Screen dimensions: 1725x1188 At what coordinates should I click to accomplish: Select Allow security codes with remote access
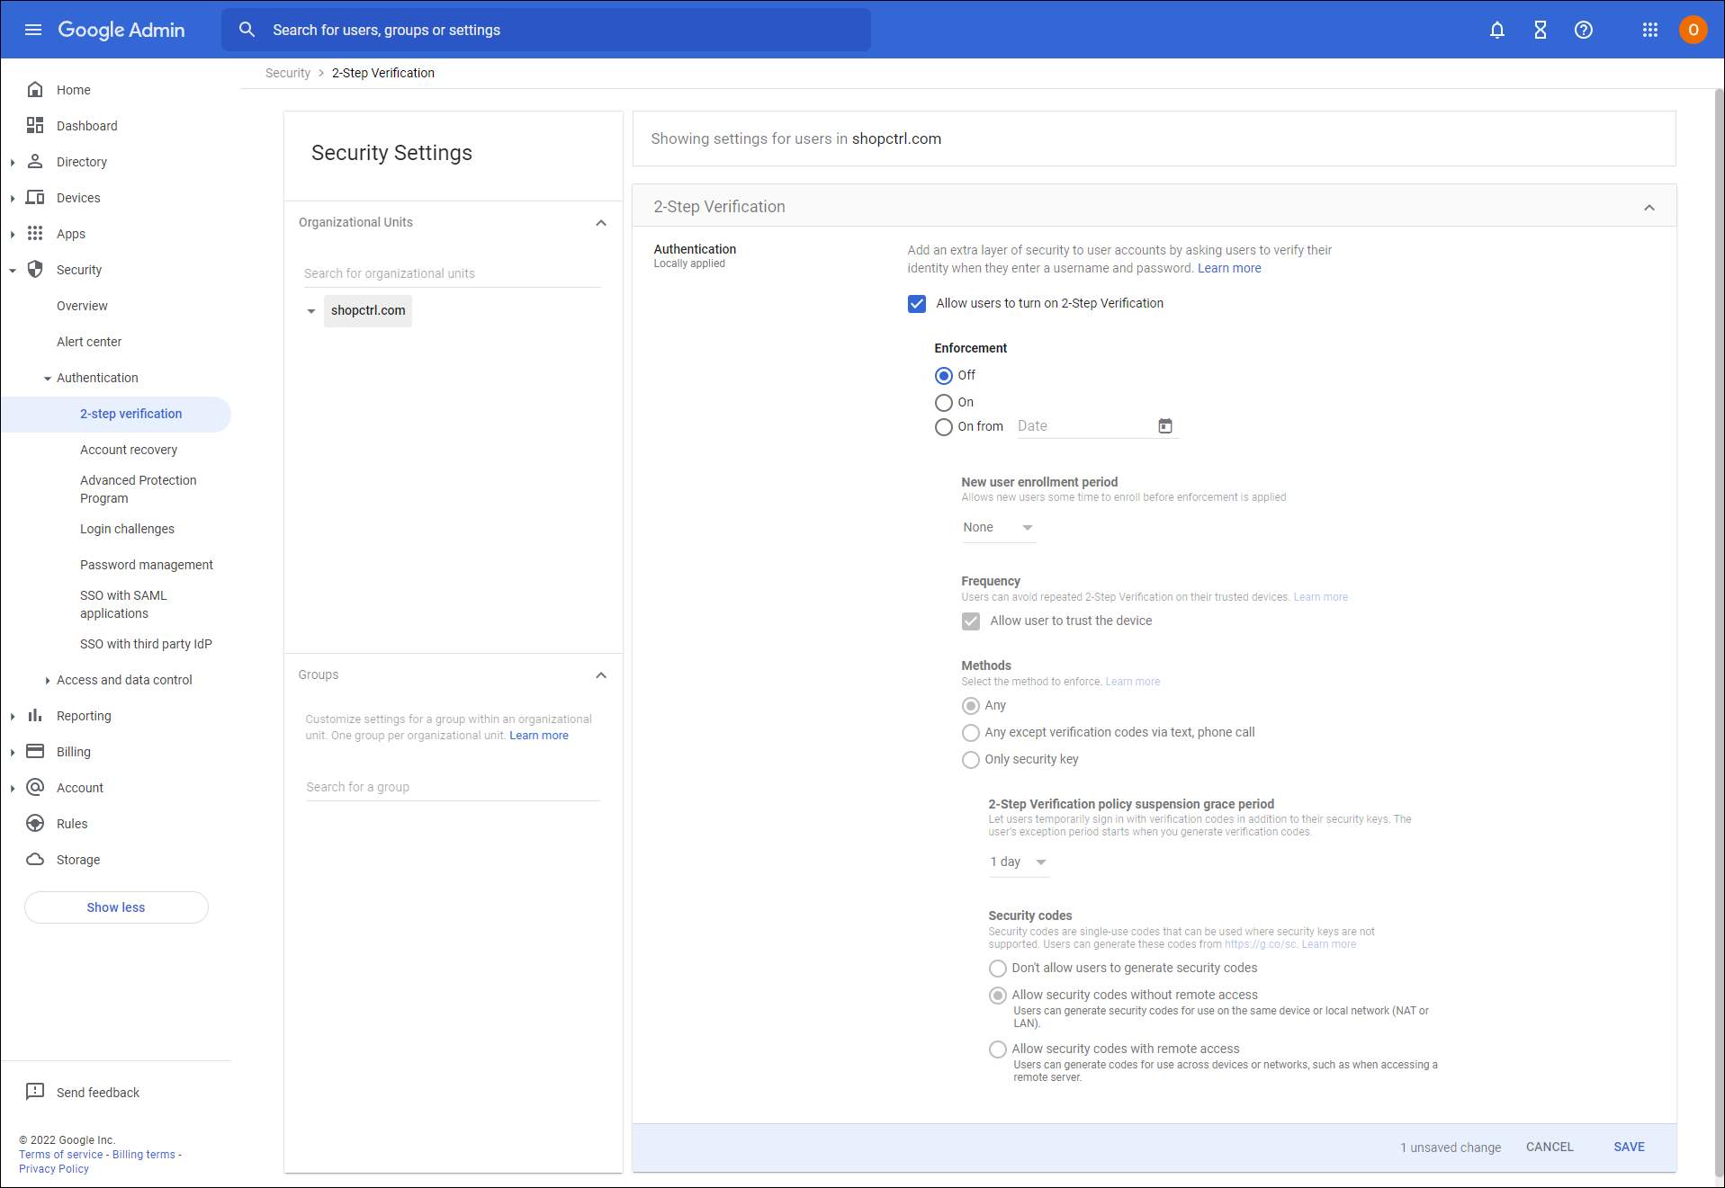[997, 1049]
